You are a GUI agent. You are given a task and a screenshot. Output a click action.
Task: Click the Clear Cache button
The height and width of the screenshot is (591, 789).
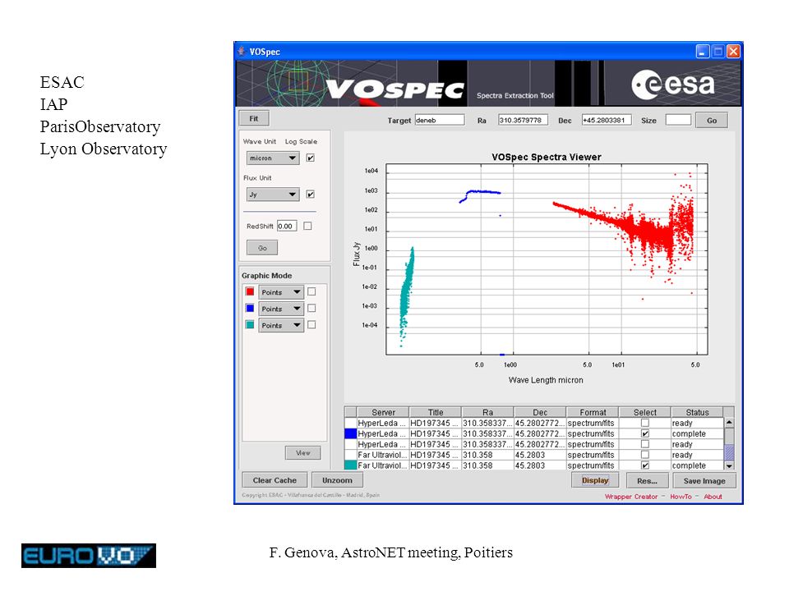point(275,480)
